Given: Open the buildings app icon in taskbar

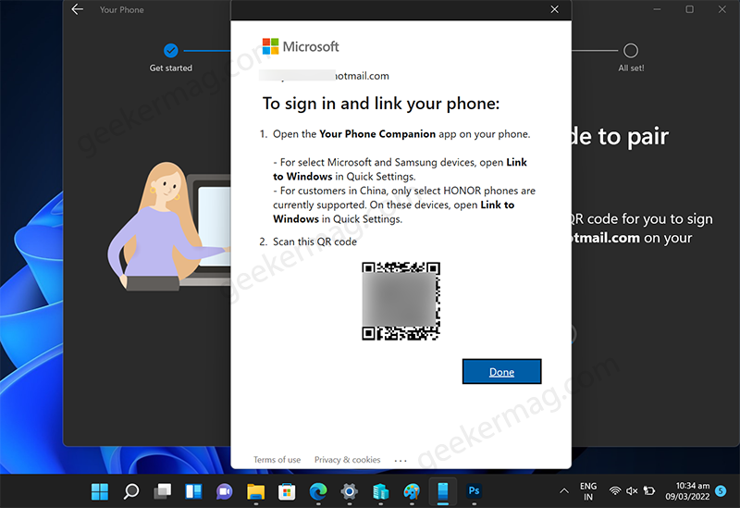Looking at the screenshot, I should pos(380,491).
